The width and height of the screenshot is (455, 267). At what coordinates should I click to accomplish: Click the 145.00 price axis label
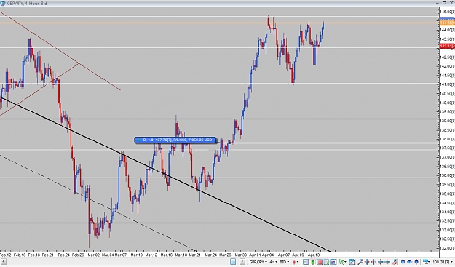[447, 12]
